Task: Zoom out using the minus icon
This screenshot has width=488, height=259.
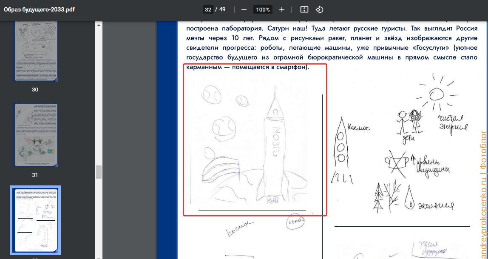Action: [x=244, y=9]
